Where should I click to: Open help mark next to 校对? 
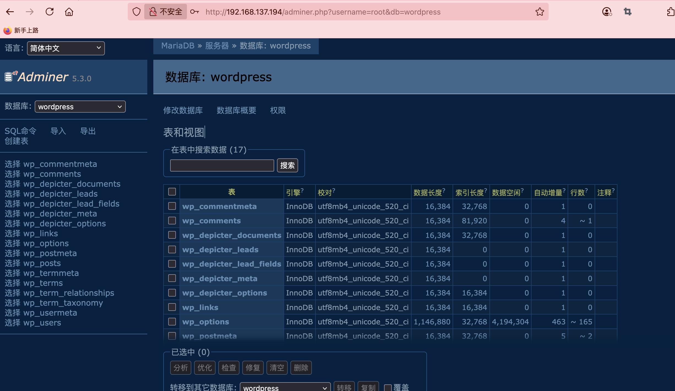[334, 190]
